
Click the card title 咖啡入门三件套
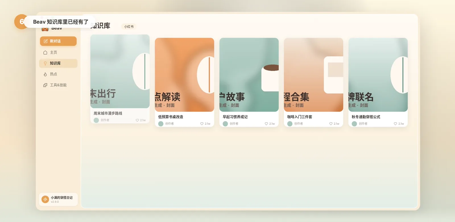(x=300, y=117)
